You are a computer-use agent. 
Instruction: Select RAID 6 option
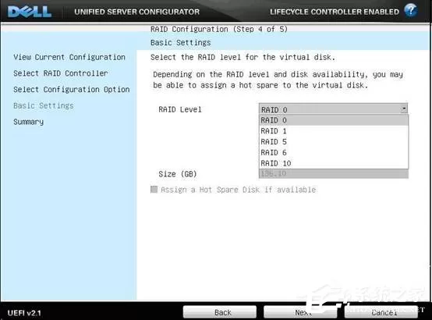pyautogui.click(x=334, y=152)
